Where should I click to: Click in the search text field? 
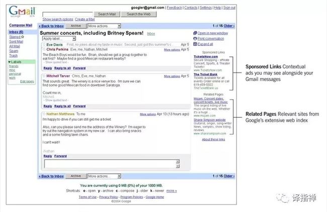point(67,14)
